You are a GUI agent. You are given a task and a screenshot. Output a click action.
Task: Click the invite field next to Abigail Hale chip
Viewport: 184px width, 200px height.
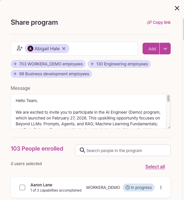click(x=103, y=49)
